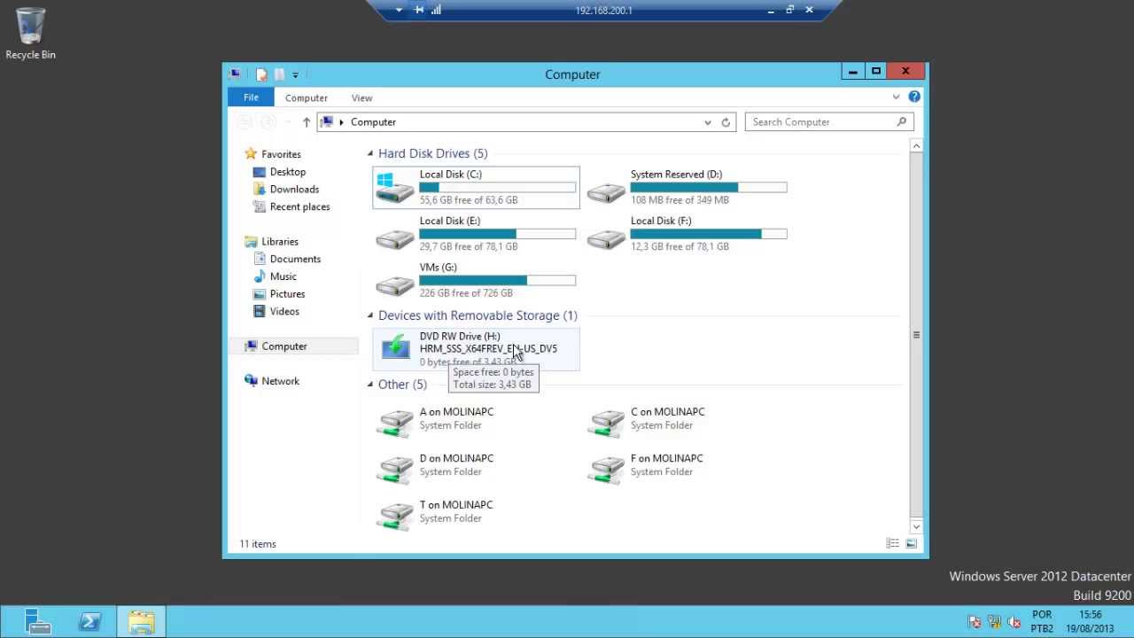
Task: Click scrollbar down arrow in file pane
Action: pyautogui.click(x=917, y=526)
